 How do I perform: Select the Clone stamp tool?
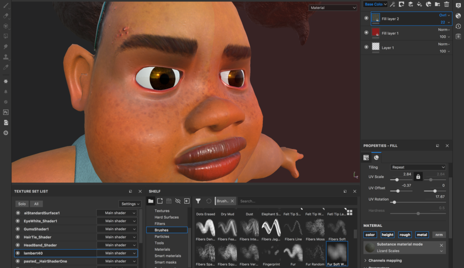pos(5,57)
